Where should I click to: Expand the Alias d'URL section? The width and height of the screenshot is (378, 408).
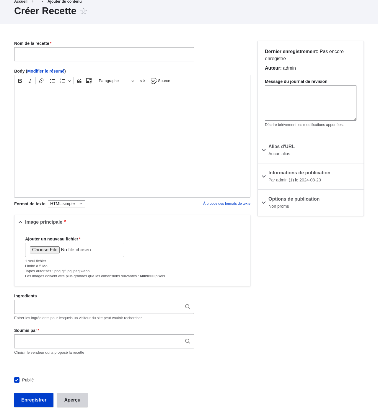pos(311,150)
